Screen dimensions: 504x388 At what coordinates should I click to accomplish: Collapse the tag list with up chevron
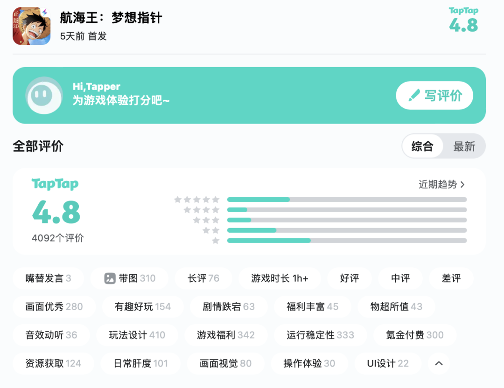coord(439,363)
